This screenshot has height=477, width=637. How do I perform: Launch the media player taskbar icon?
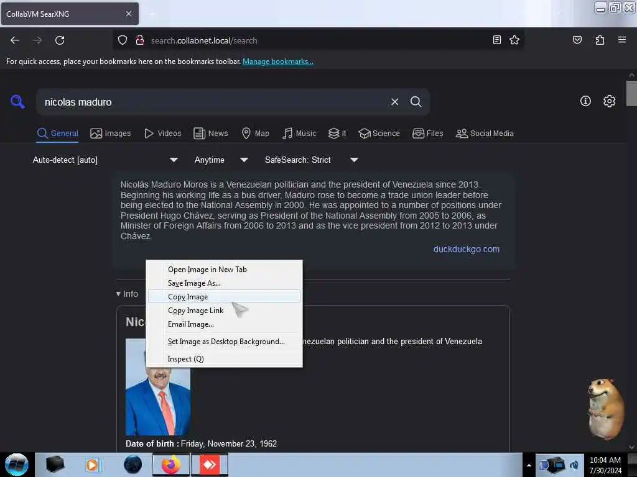pos(92,465)
